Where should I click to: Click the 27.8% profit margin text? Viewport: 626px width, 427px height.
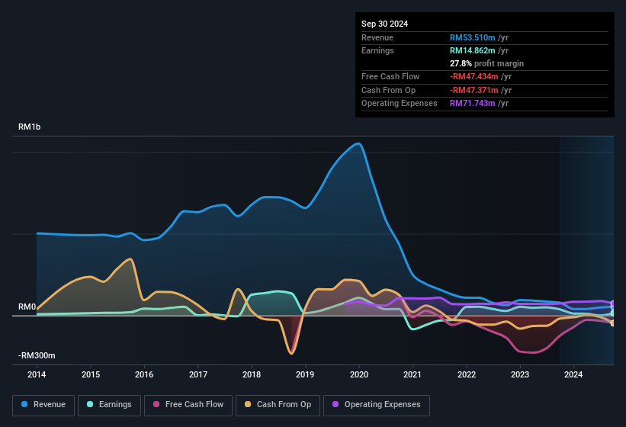click(x=486, y=63)
